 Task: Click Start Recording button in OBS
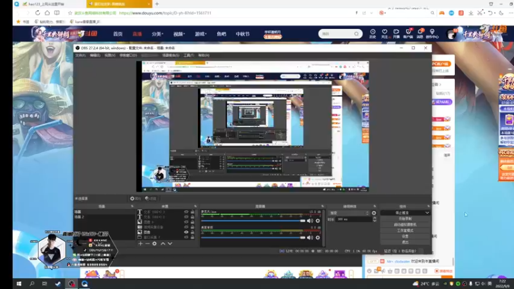pos(405,219)
